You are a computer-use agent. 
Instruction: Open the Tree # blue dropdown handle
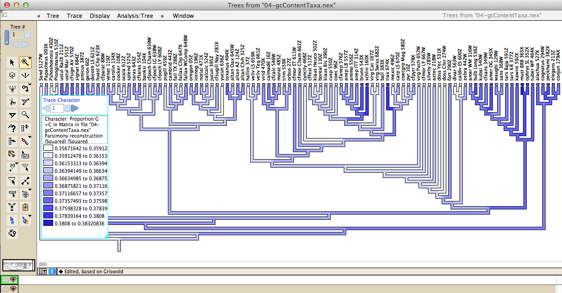7,37
